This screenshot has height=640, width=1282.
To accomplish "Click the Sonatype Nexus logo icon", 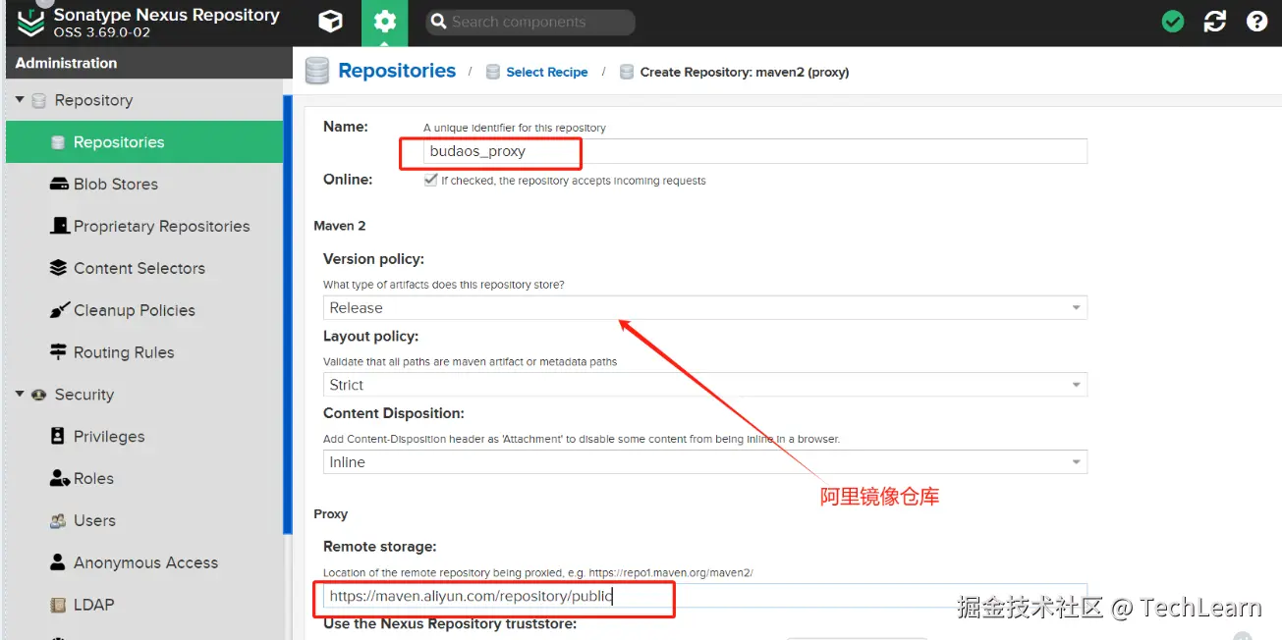I will (x=30, y=23).
